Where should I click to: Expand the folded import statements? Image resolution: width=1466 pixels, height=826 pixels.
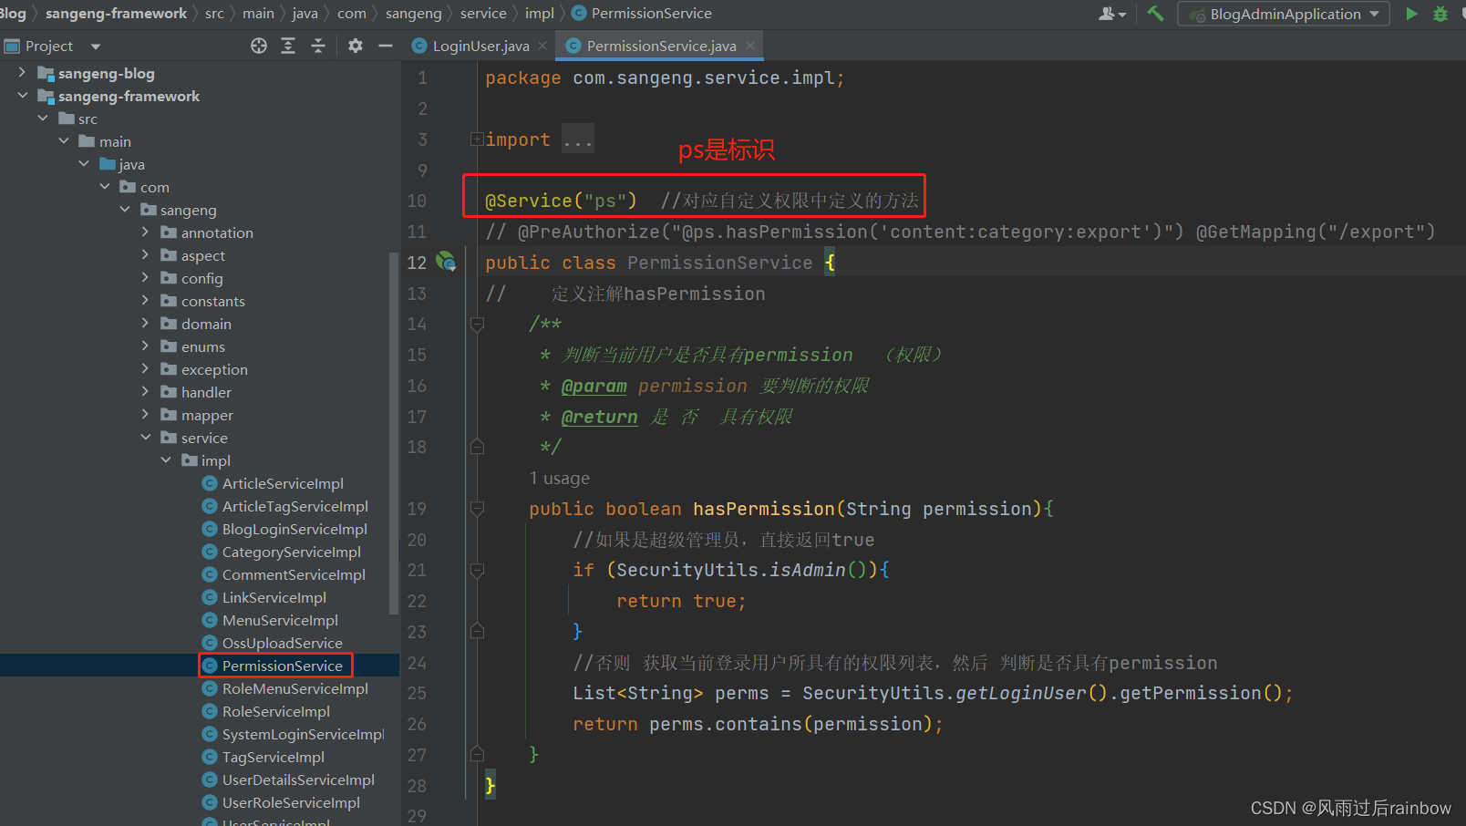click(477, 139)
